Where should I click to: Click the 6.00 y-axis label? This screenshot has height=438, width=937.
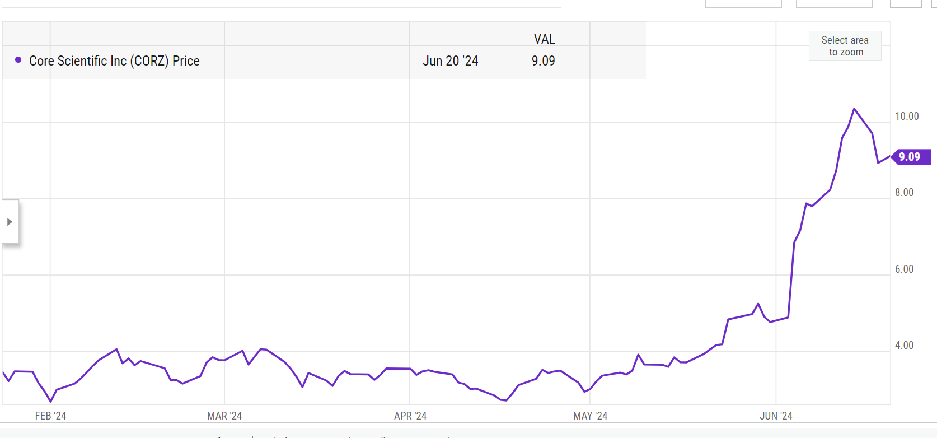[x=904, y=269]
